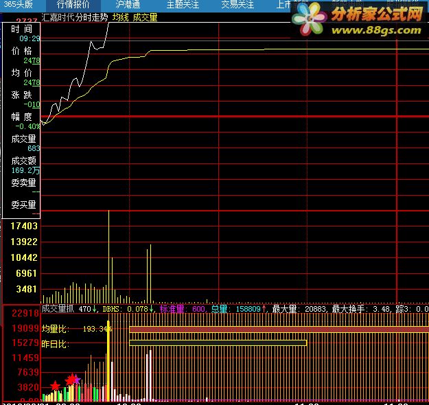Viewport: 429px width, 405px height.
Task: Click the 委卖量 label
Action: (x=23, y=183)
